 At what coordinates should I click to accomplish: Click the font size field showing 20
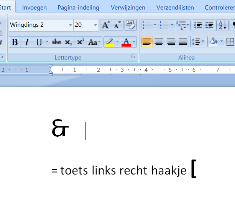83,25
